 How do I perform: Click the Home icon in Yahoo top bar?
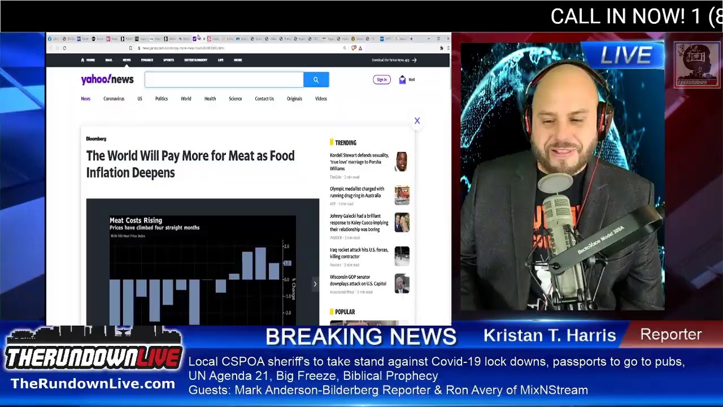83,60
